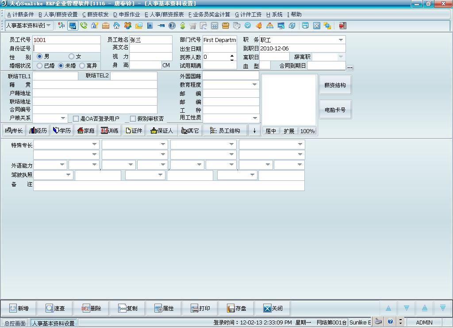Click the brown archive box toolbar icon
453x328 pixels.
pos(225,26)
